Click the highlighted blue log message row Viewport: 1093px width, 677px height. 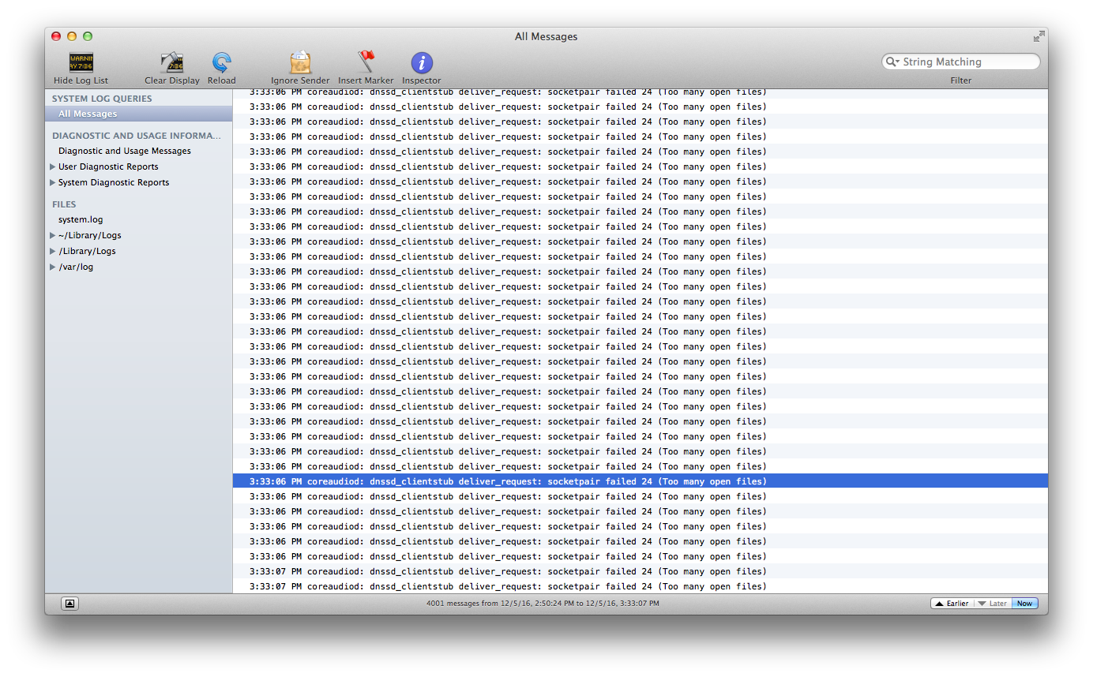point(640,481)
